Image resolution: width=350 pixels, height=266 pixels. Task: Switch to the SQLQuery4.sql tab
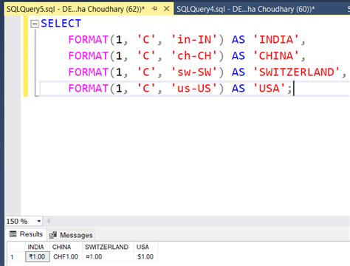pos(246,9)
